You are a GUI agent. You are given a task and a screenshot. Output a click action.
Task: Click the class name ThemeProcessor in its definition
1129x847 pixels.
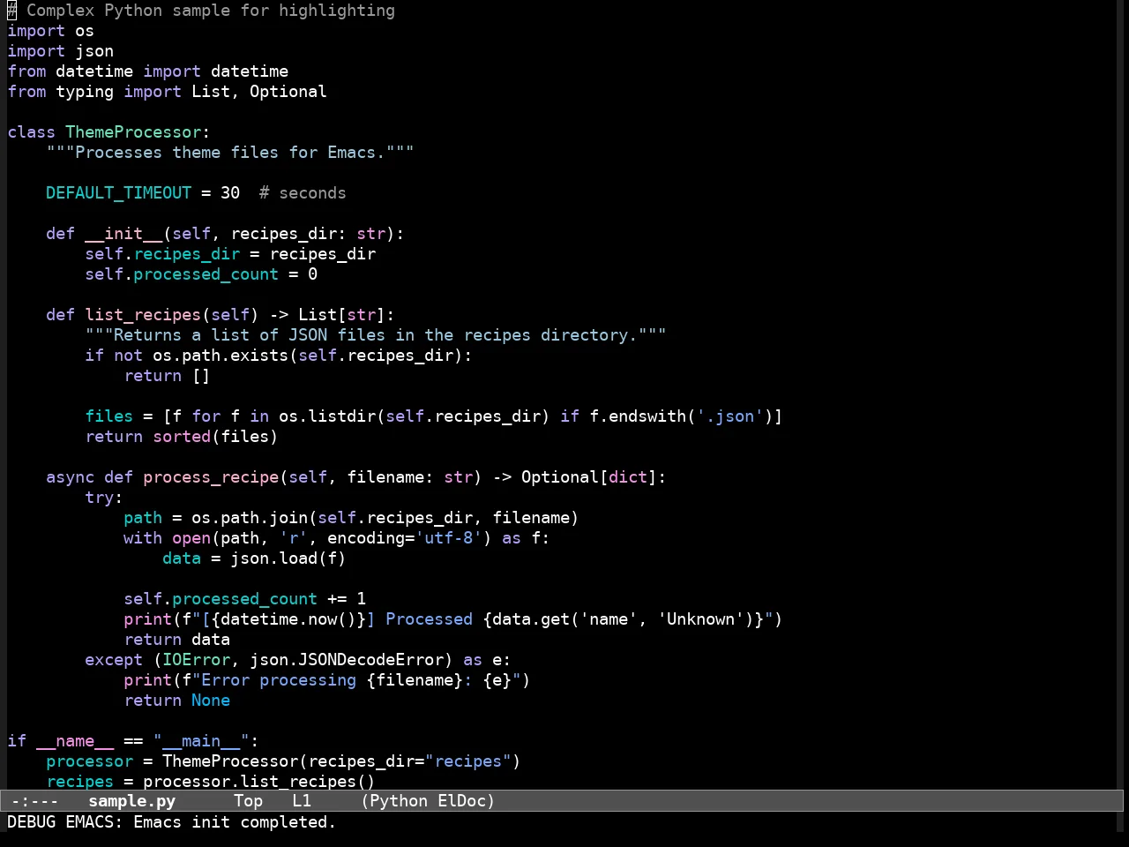pos(133,132)
